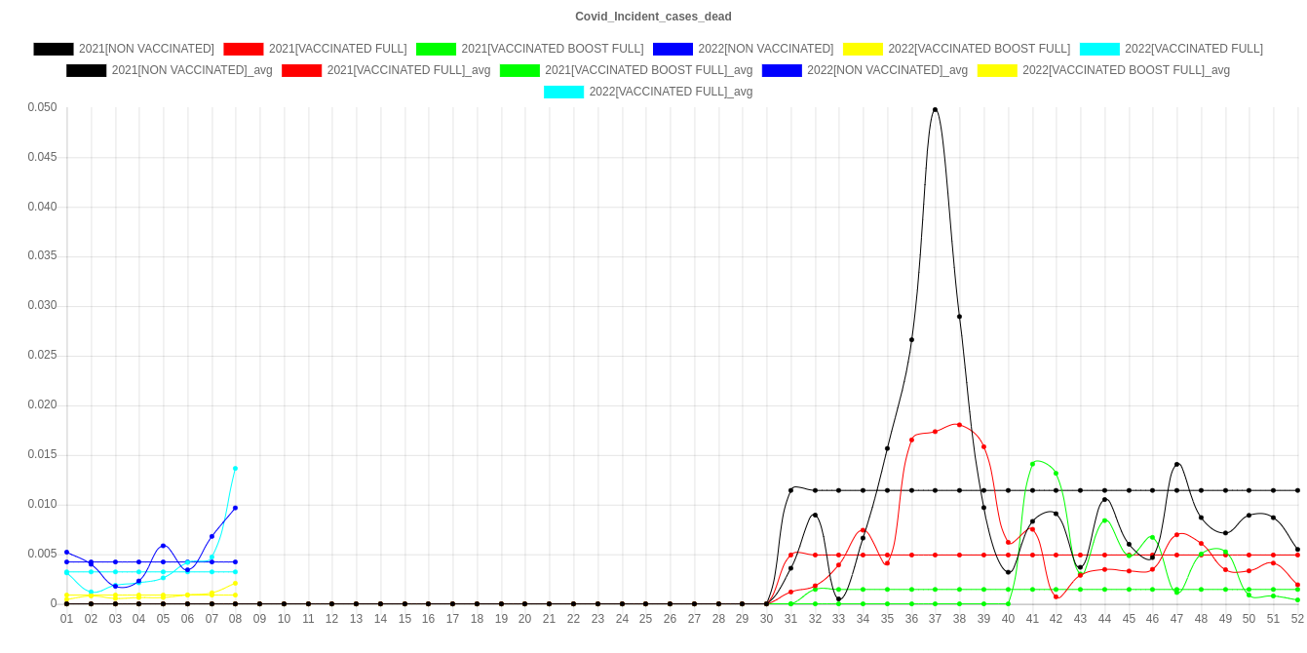1307x653 pixels.
Task: Click the cyan swatch before 2022[VACCINATED FULL]
Action: tap(1098, 49)
